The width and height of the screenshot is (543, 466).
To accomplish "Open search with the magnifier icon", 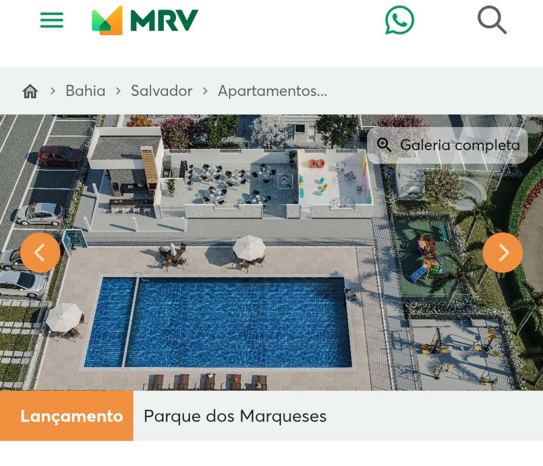I will (492, 20).
